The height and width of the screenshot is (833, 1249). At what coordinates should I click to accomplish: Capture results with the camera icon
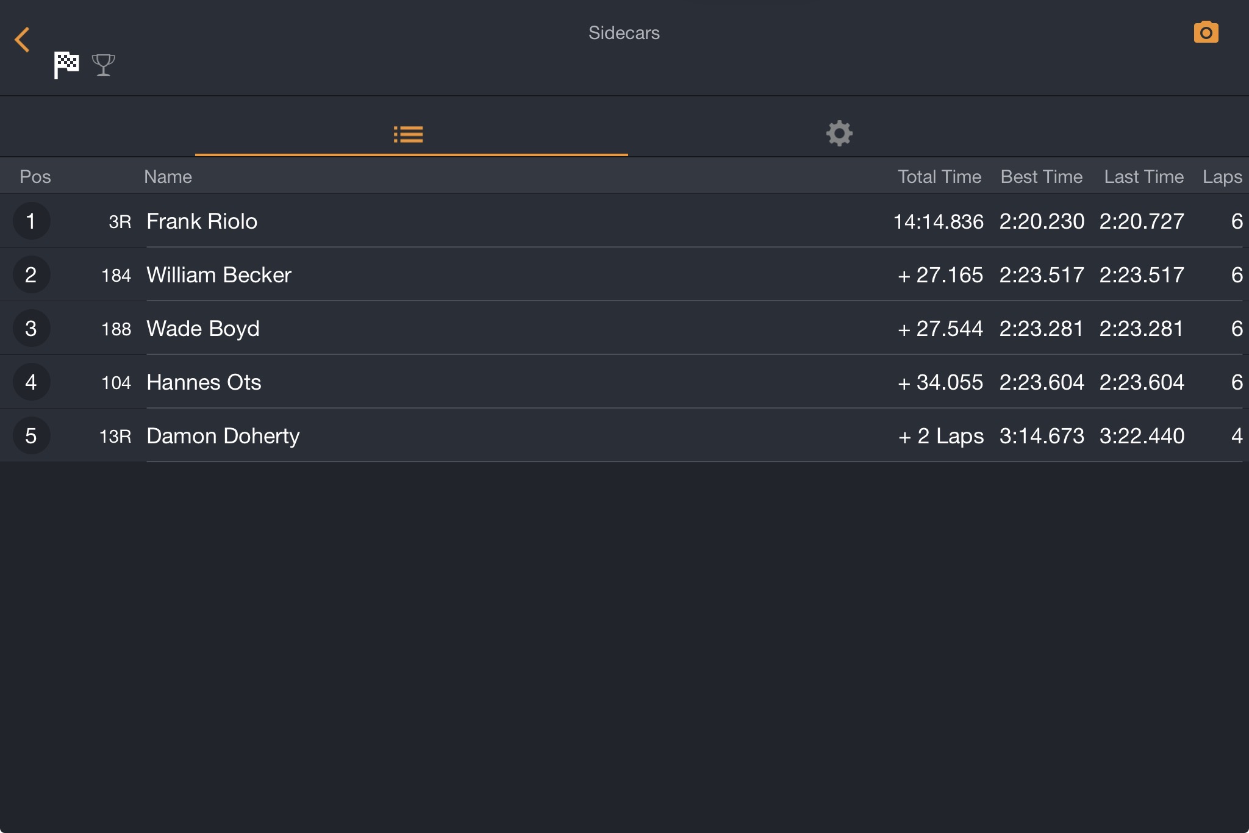coord(1206,32)
